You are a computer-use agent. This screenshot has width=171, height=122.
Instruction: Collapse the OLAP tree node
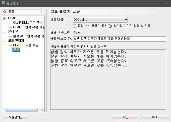4,18
